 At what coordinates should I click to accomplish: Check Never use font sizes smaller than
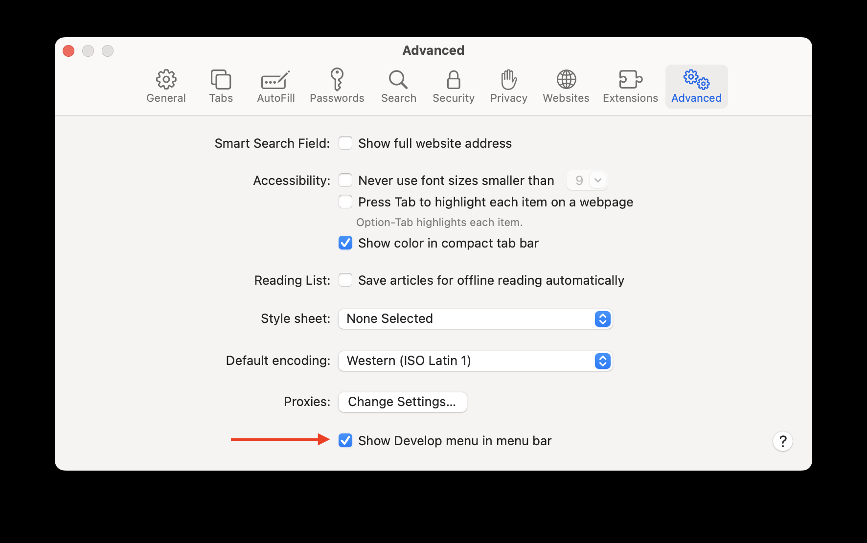[345, 180]
